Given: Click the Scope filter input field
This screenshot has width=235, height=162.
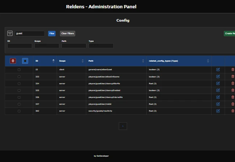Looking at the screenshot, I should [47, 46].
